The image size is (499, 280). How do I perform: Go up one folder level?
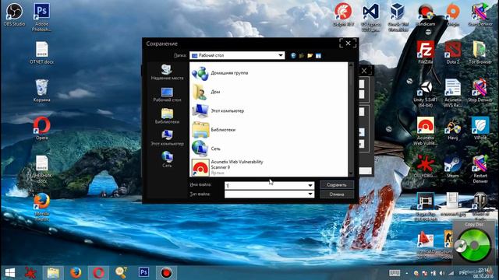pyautogui.click(x=302, y=55)
